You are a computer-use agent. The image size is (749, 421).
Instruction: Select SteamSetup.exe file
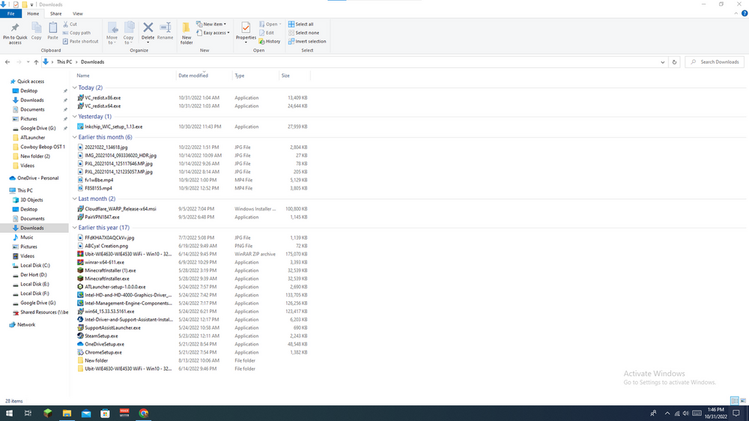(x=101, y=336)
